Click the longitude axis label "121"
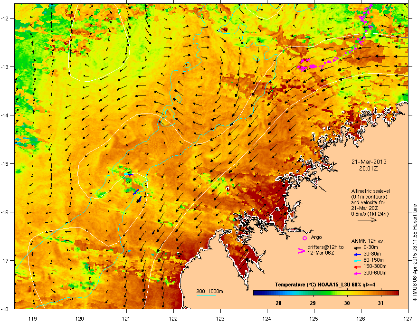 [x=126, y=319]
